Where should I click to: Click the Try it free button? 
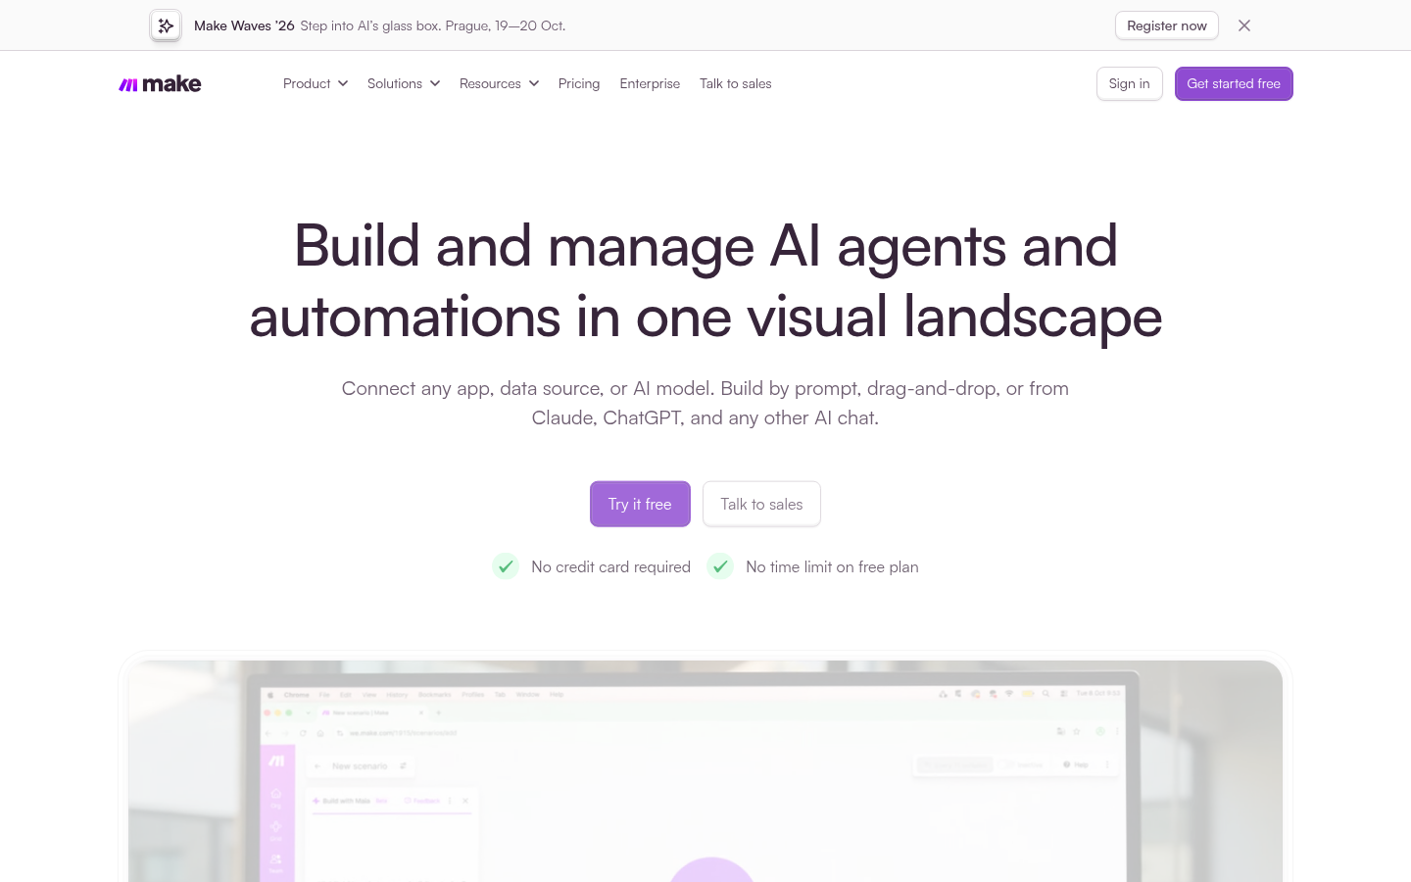click(x=640, y=504)
